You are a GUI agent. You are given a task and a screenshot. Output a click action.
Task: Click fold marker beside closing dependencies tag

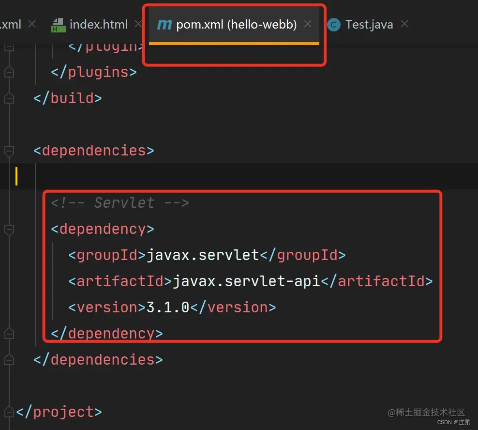pyautogui.click(x=9, y=359)
